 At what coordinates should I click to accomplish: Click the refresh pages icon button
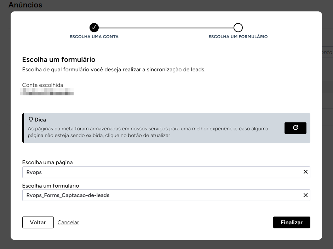tap(295, 128)
